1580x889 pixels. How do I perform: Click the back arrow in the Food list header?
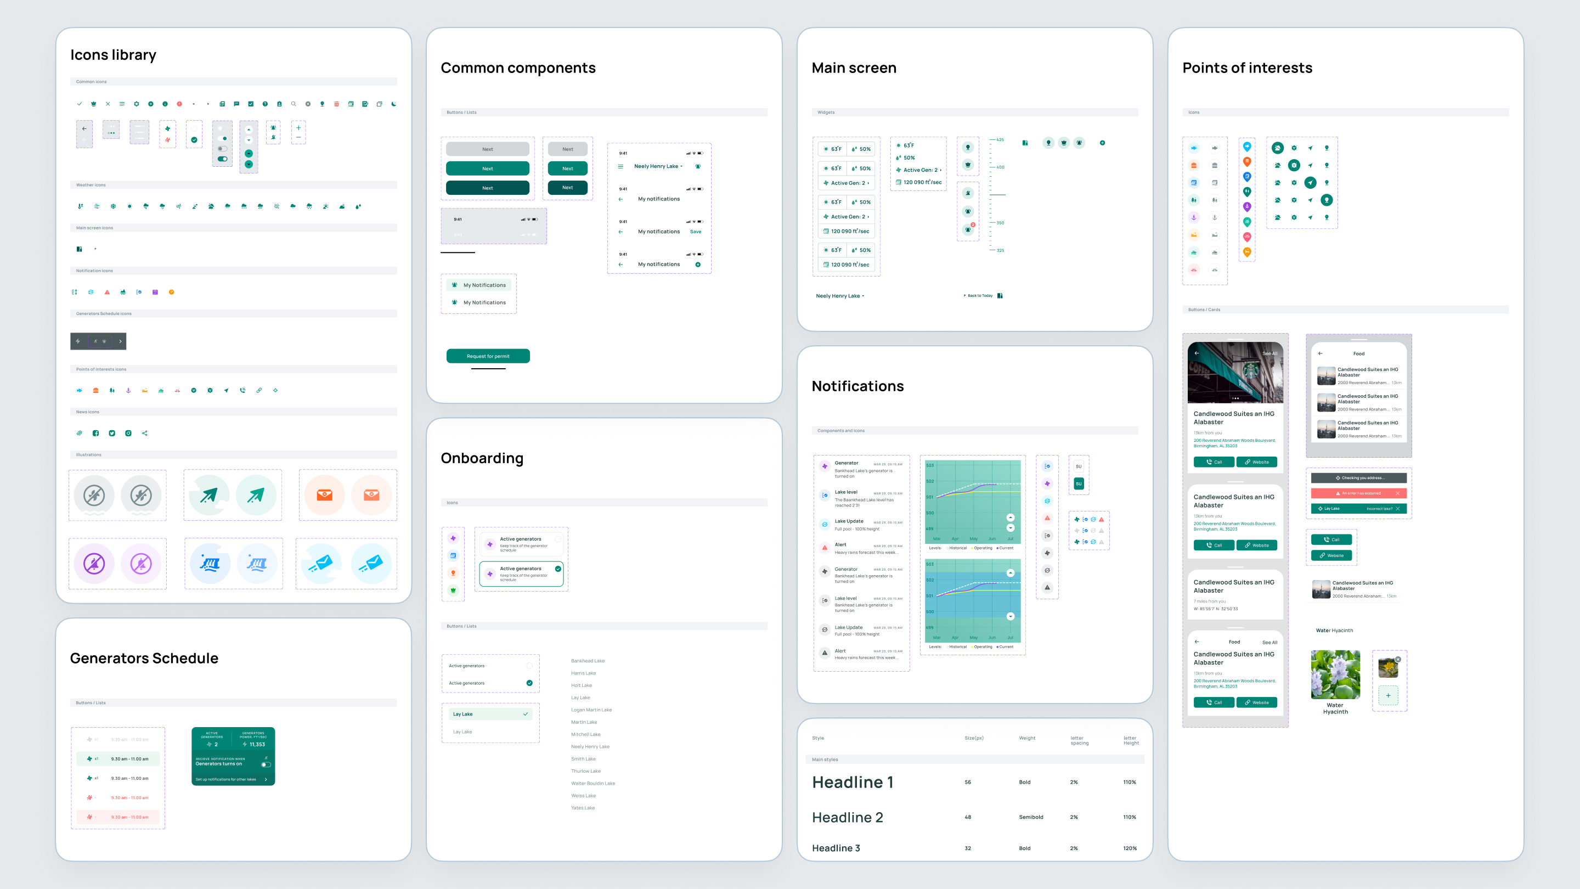pos(1321,353)
